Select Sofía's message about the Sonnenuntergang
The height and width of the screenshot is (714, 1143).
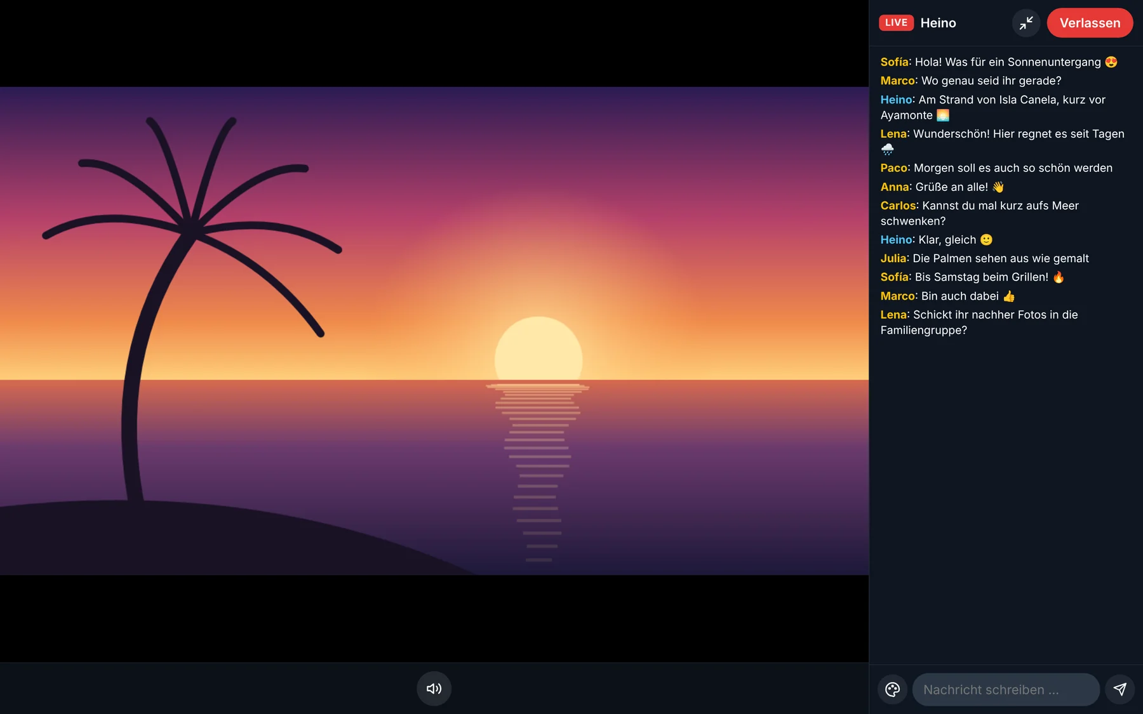pyautogui.click(x=999, y=62)
